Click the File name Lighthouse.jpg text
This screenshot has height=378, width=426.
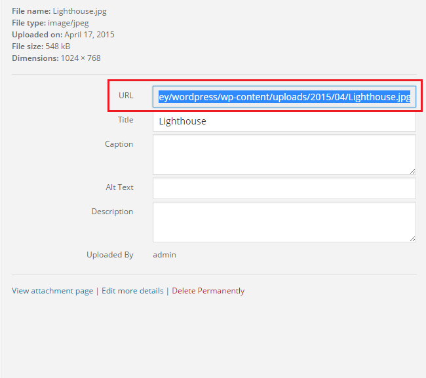59,11
